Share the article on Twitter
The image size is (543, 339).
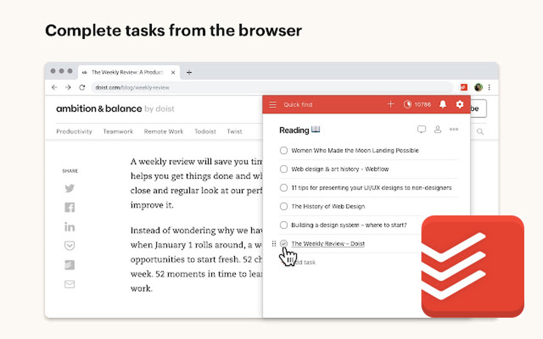70,188
